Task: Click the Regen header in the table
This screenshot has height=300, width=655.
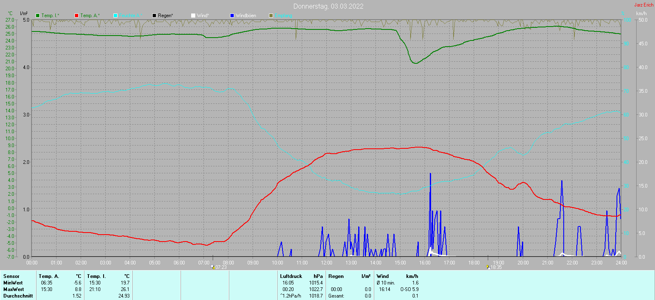Action: [336, 276]
